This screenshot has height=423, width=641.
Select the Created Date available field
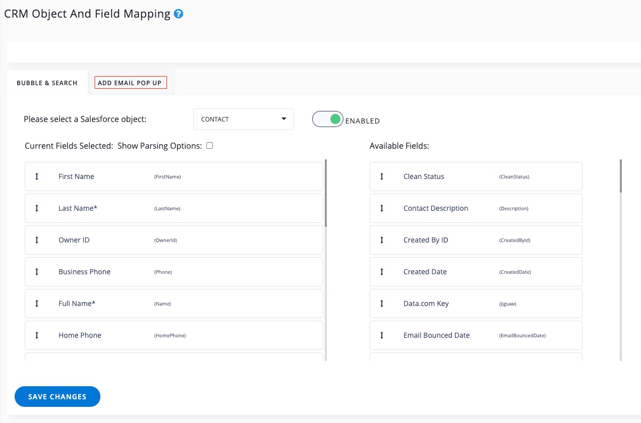tap(476, 272)
